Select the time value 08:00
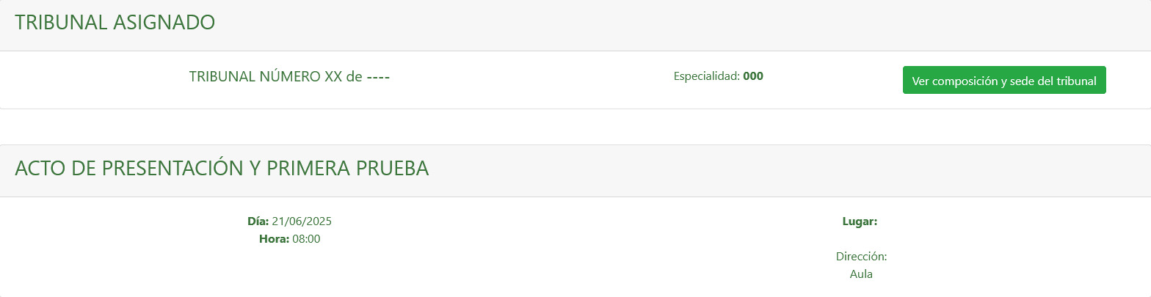Viewport: 1151px width, 297px height. click(x=306, y=239)
